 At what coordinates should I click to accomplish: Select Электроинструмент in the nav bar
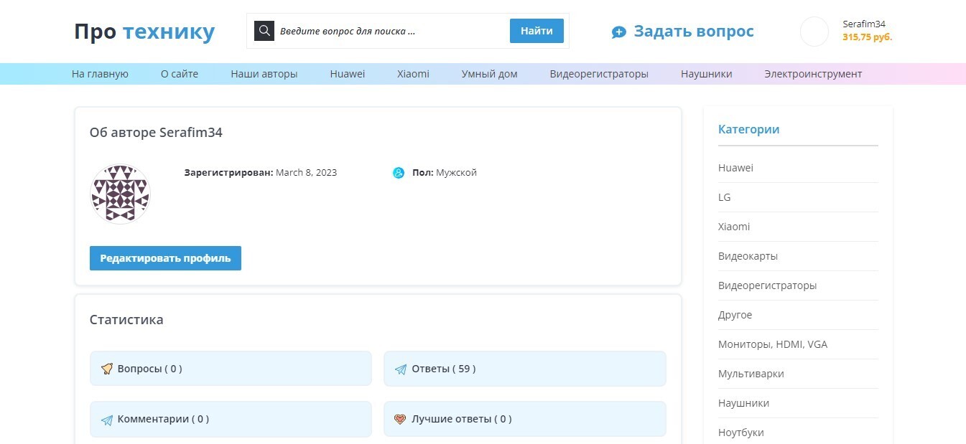812,74
